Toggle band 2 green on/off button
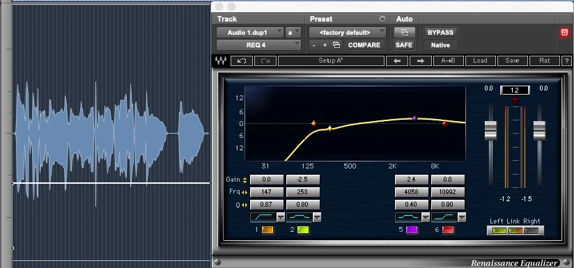Viewport: 574px width, 268px height. (x=304, y=230)
